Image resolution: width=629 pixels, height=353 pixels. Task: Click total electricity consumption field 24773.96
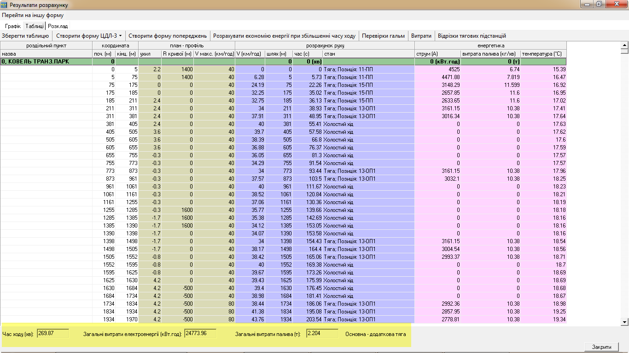pyautogui.click(x=200, y=333)
